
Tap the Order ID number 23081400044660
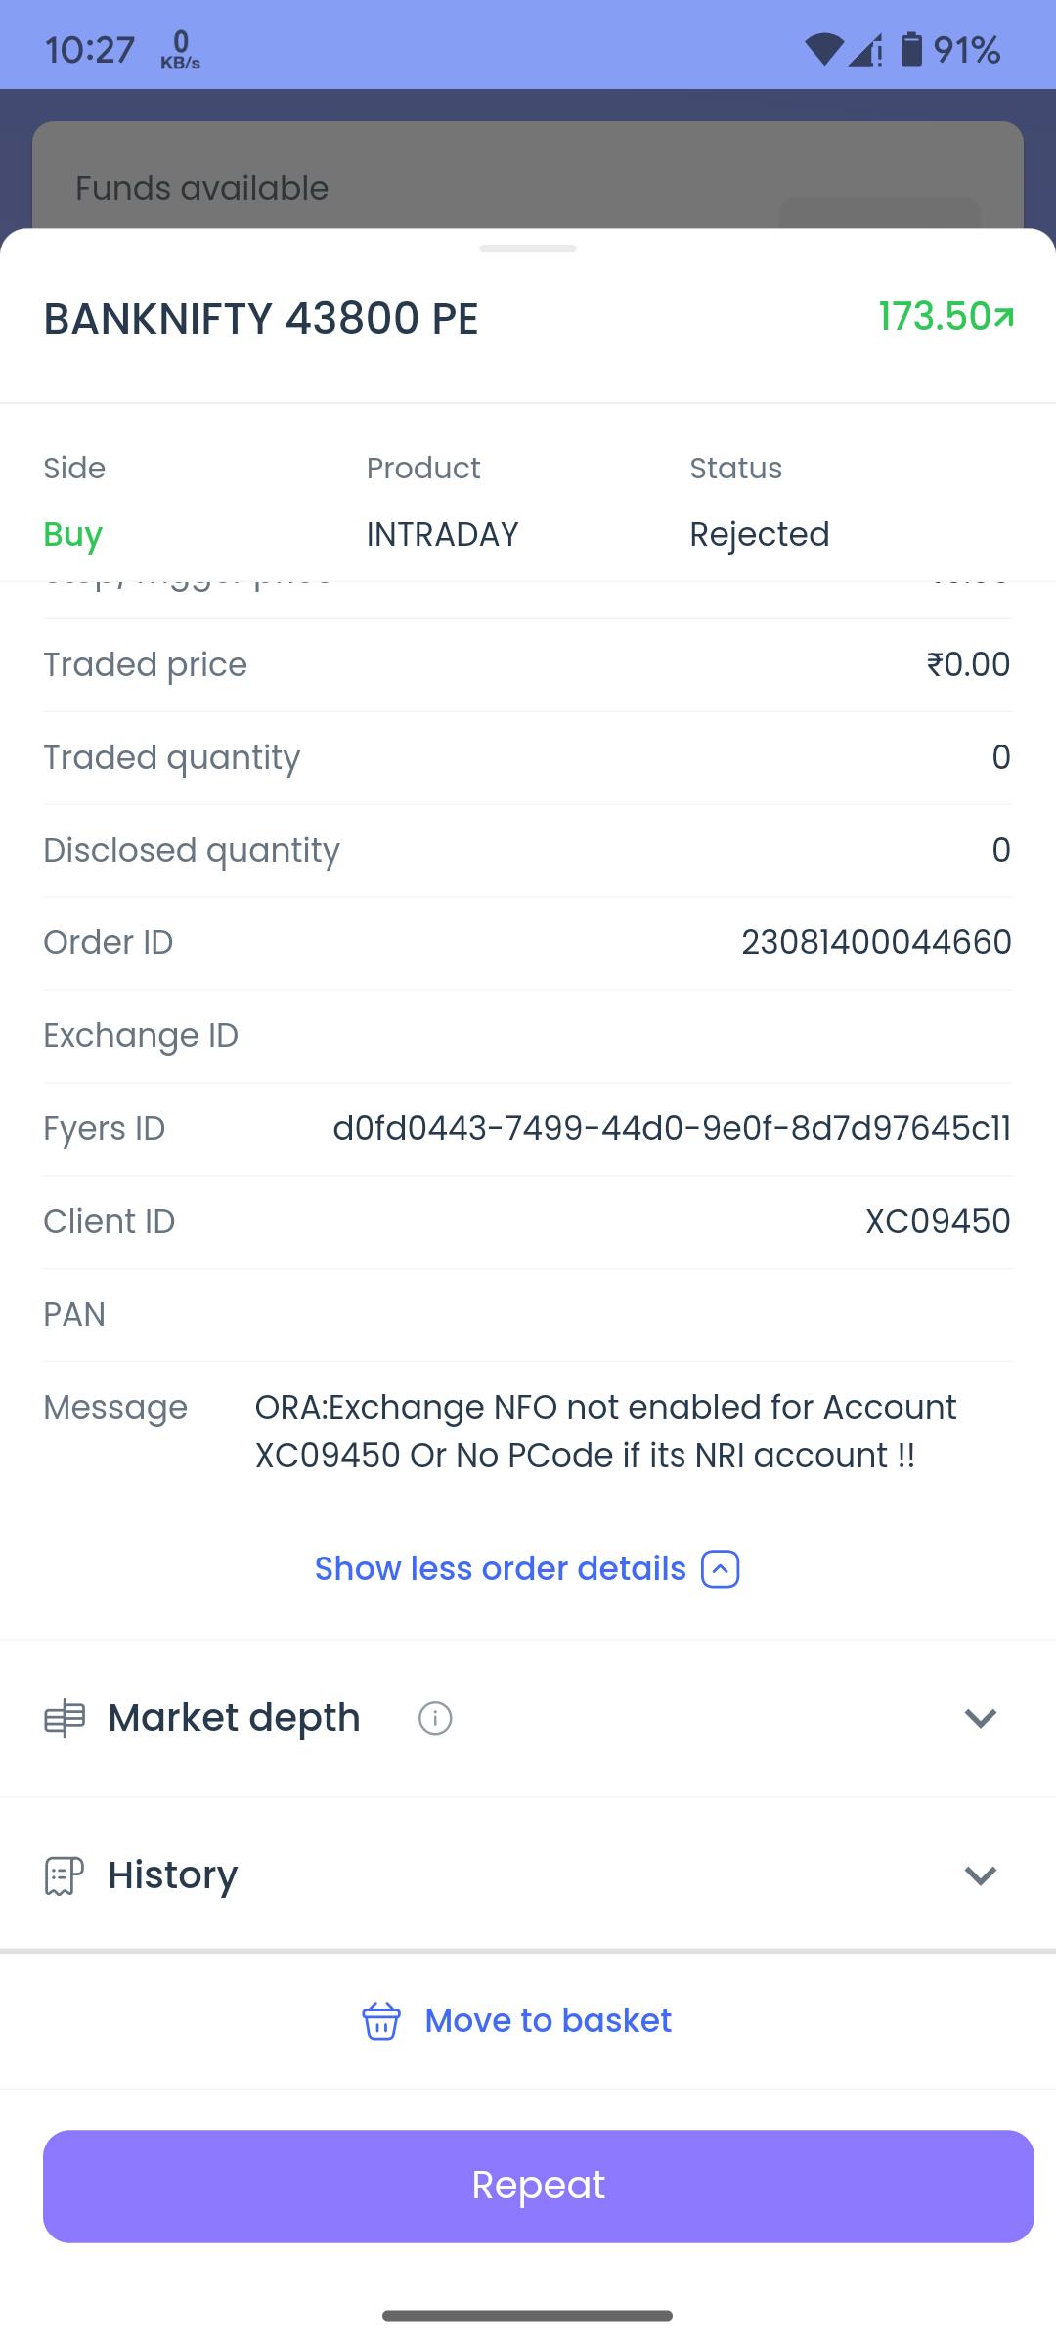click(x=876, y=942)
